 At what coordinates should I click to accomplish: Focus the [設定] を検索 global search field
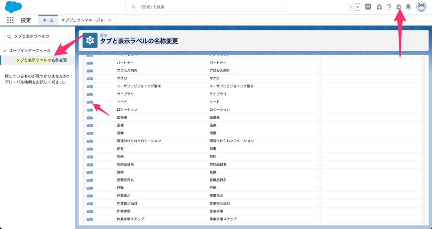[x=205, y=7]
